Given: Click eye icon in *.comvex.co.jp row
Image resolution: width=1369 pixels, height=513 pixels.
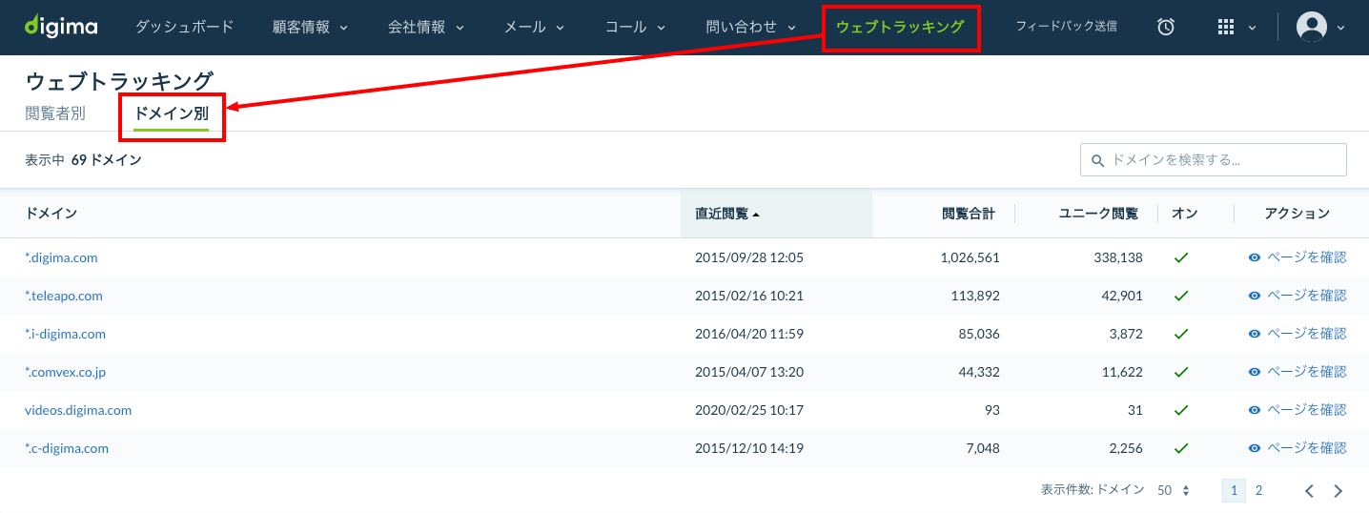Looking at the screenshot, I should tap(1255, 372).
